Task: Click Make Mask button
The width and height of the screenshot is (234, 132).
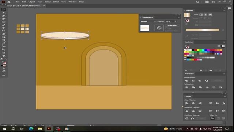Action: coord(172,25)
